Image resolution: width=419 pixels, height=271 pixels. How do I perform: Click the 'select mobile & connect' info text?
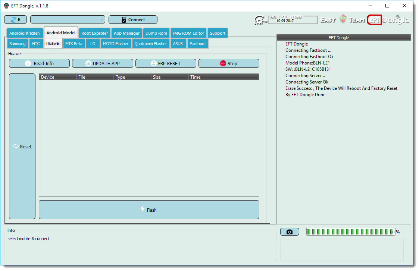pyautogui.click(x=29, y=239)
